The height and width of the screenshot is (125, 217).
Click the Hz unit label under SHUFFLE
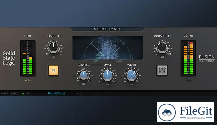click(x=83, y=84)
